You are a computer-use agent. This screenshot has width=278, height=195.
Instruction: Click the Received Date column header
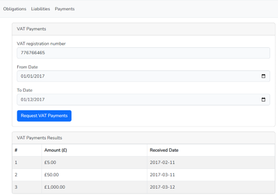[211, 150]
